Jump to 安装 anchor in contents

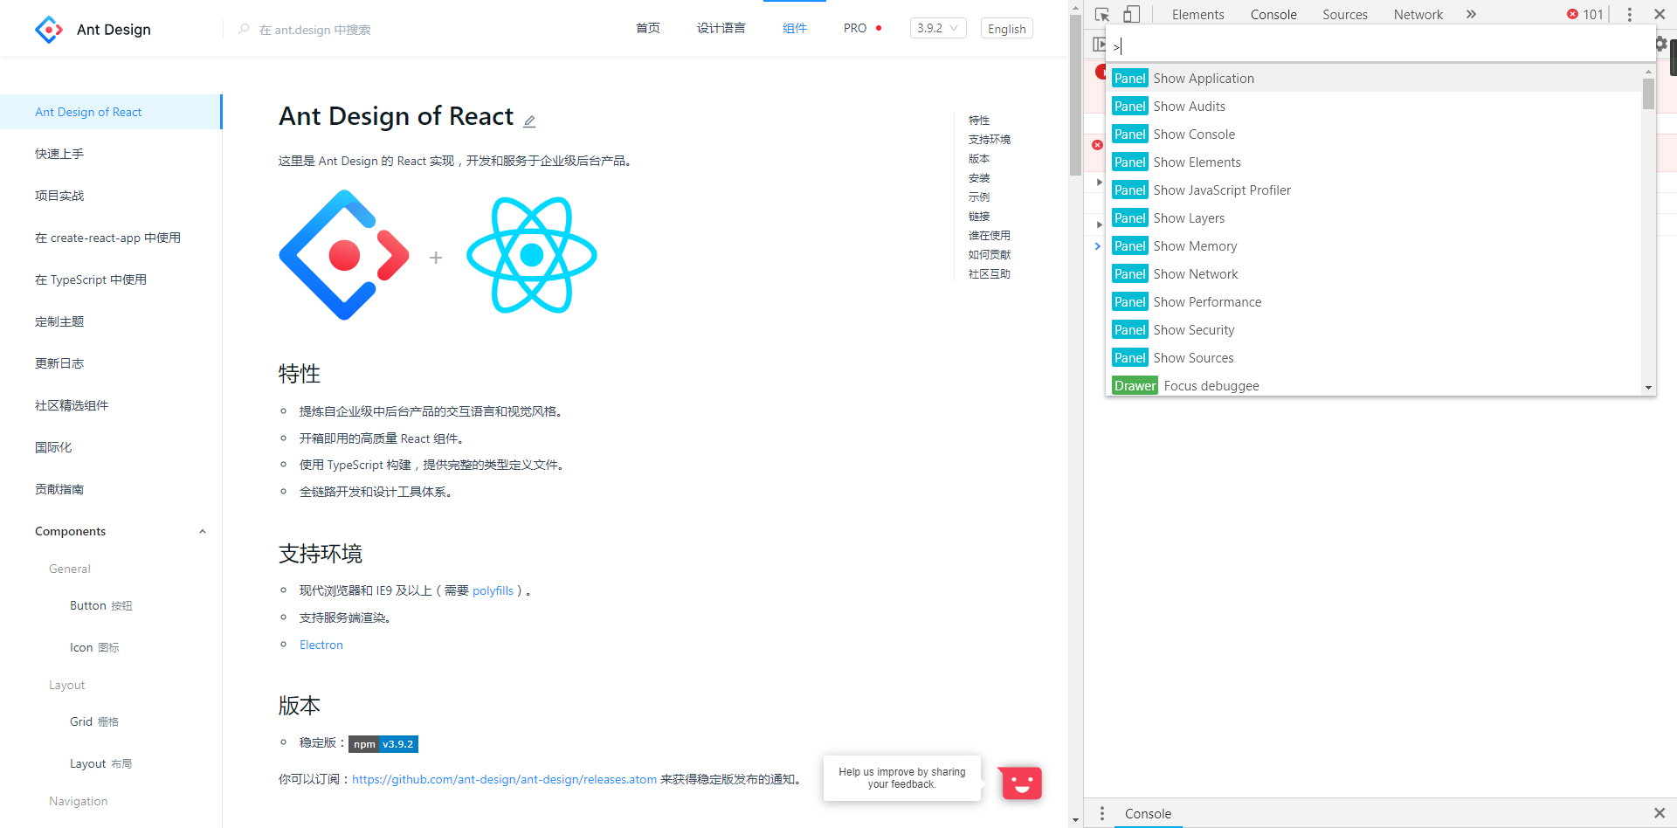coord(979,178)
